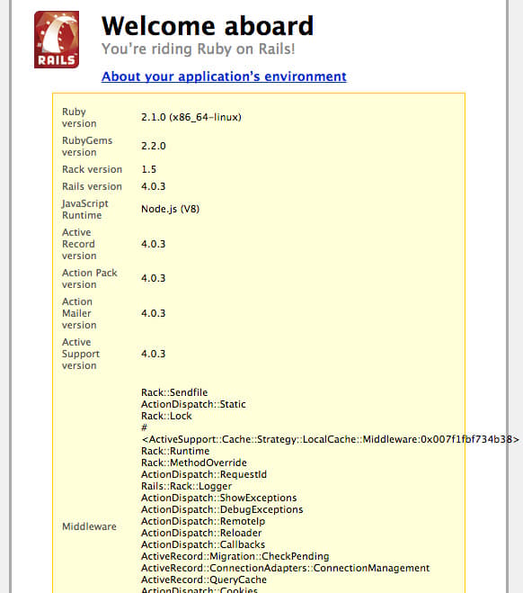Click the Rails version label
The height and width of the screenshot is (593, 523).
pyautogui.click(x=93, y=186)
